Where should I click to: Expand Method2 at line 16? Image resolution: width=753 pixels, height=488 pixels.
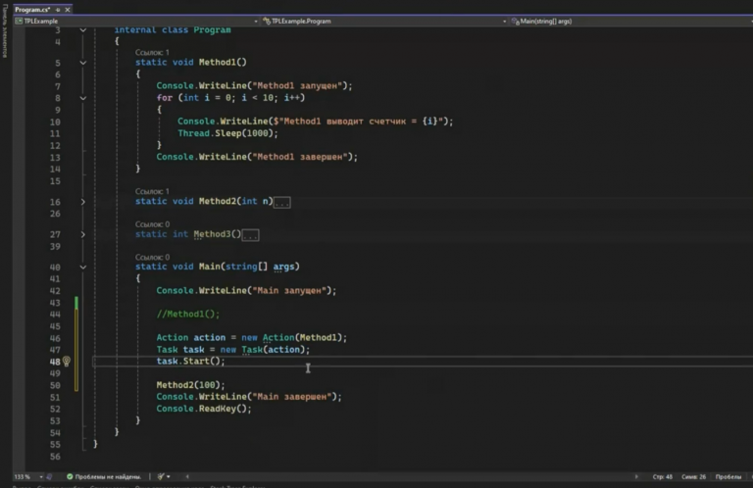tap(82, 202)
